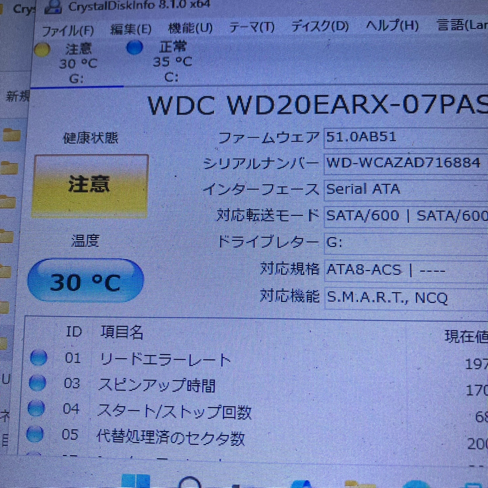Click the シリアルナンバー label

261,164
